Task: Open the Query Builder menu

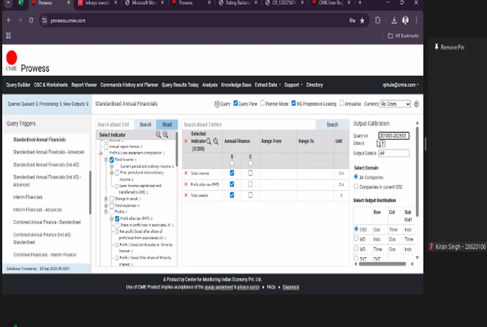Action: (18, 85)
